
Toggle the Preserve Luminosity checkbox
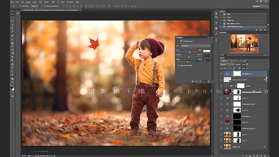(178, 65)
